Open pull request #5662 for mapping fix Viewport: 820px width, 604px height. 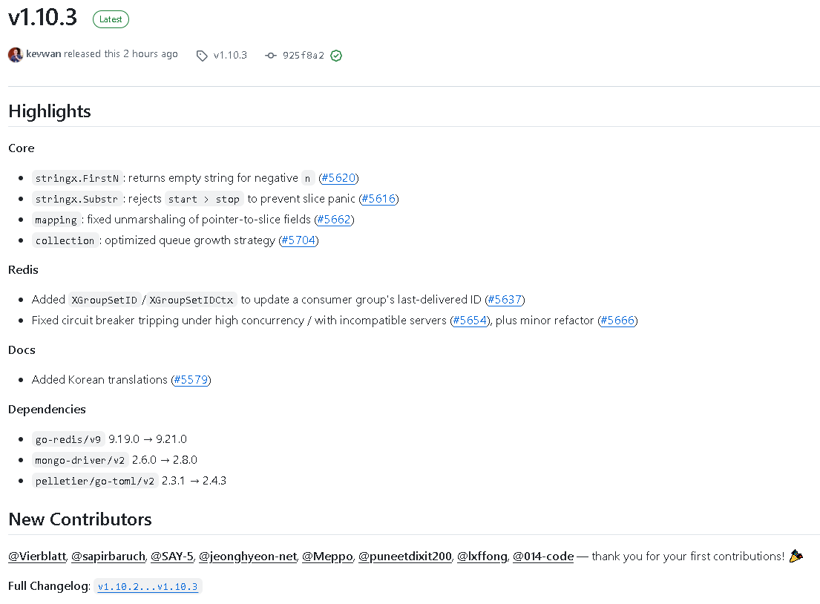coord(334,220)
